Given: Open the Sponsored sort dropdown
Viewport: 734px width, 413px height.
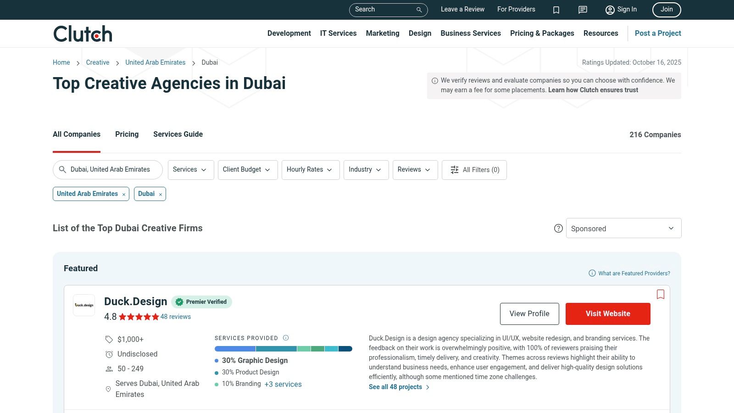Looking at the screenshot, I should click(623, 229).
